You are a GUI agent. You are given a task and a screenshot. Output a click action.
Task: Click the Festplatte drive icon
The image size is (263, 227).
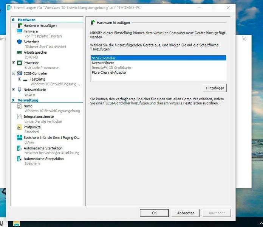click(25, 80)
